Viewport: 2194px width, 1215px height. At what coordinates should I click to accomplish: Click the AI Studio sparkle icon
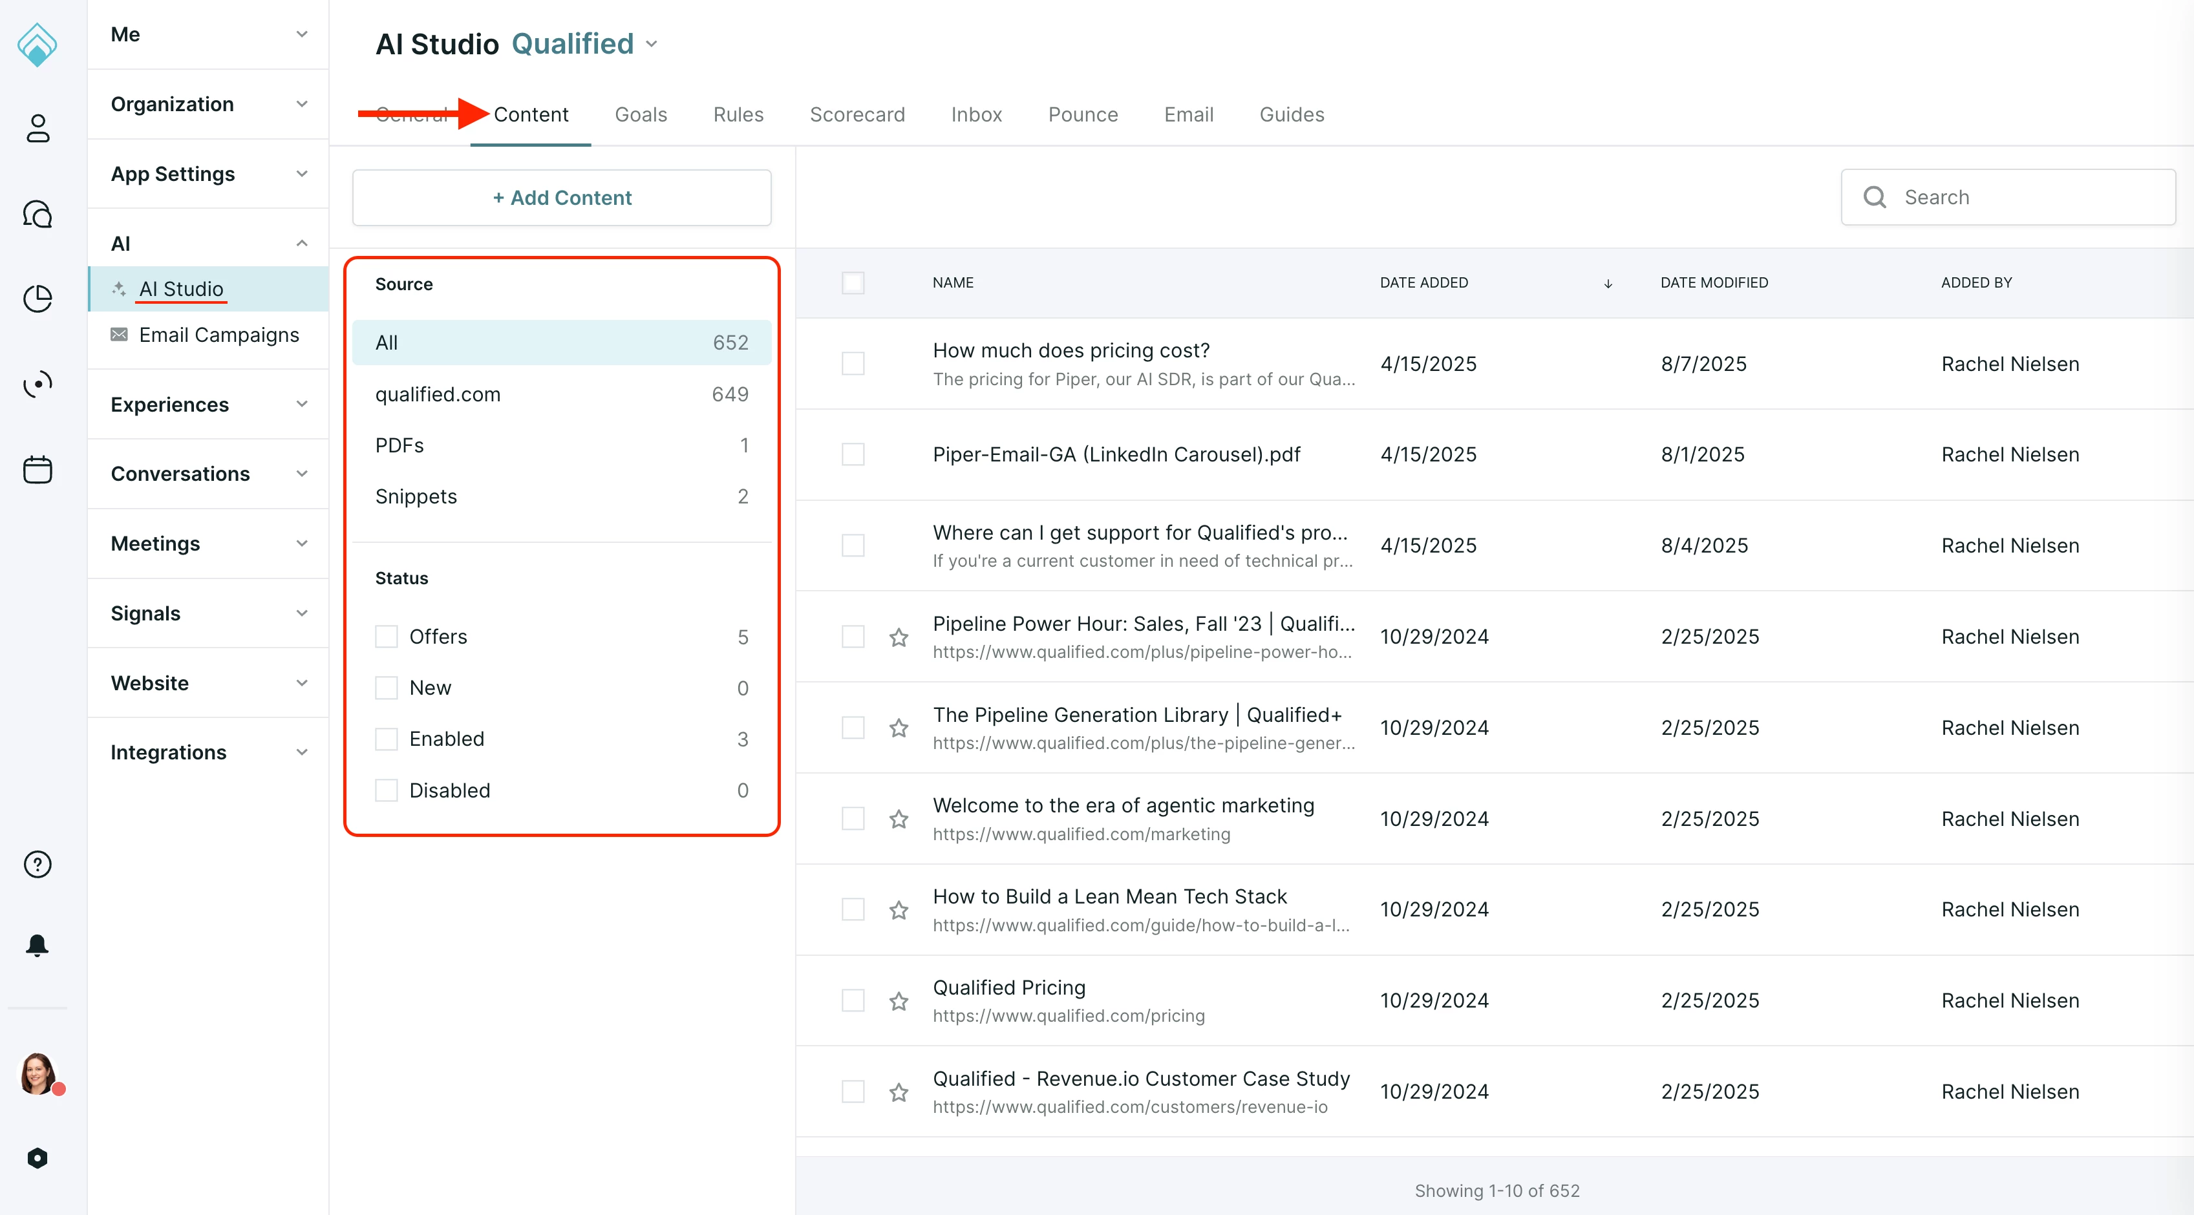coord(119,289)
